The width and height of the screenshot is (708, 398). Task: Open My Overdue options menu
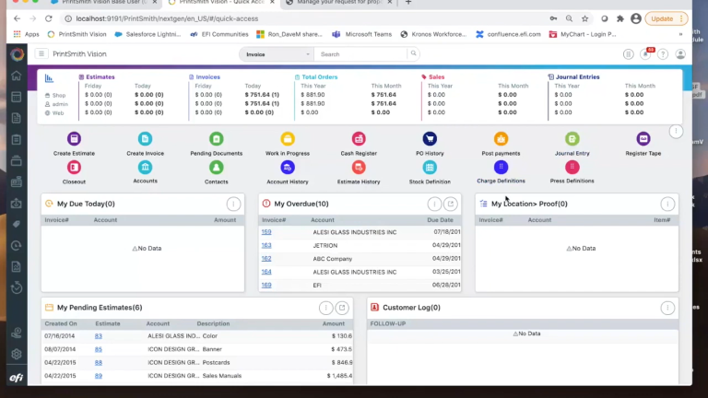[x=434, y=204]
